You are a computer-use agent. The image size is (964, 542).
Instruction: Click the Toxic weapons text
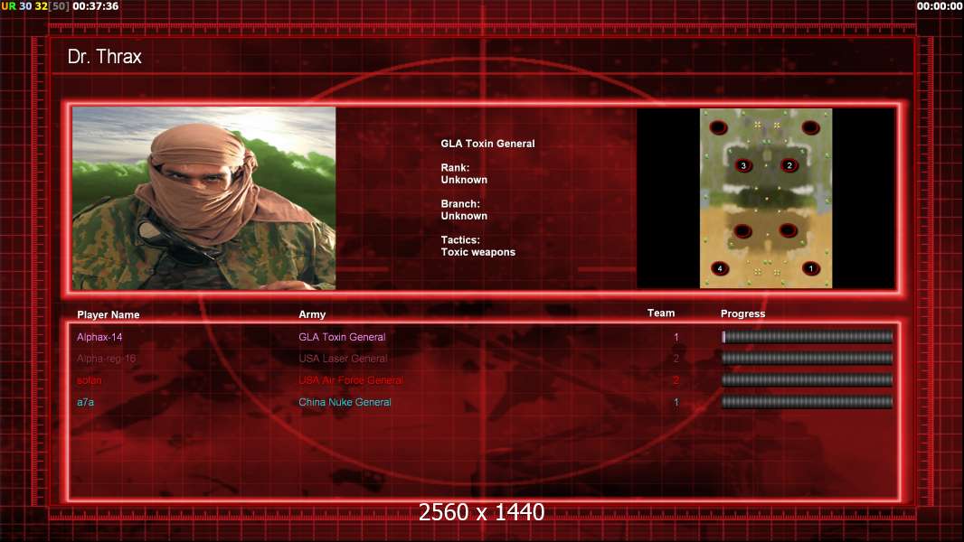[x=477, y=252]
